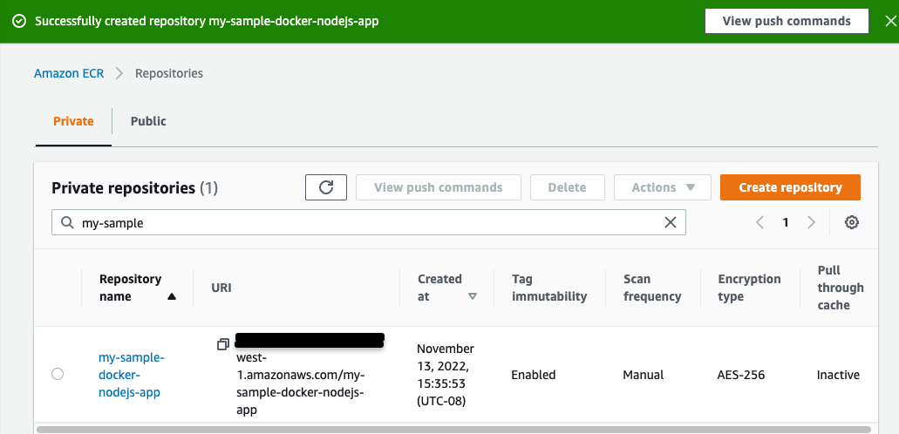Click the Repositories breadcrumb text

pyautogui.click(x=168, y=73)
